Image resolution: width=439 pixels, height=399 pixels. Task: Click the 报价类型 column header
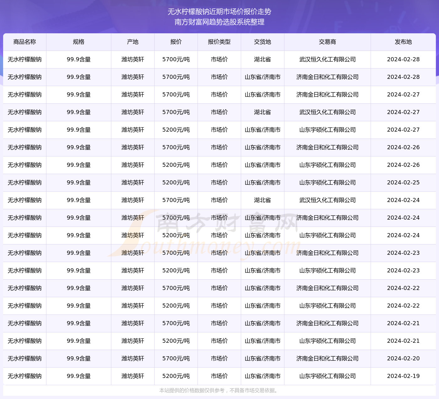click(x=219, y=42)
